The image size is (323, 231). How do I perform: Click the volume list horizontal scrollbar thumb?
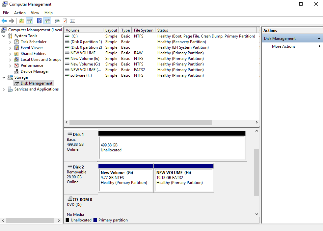(x=141, y=122)
